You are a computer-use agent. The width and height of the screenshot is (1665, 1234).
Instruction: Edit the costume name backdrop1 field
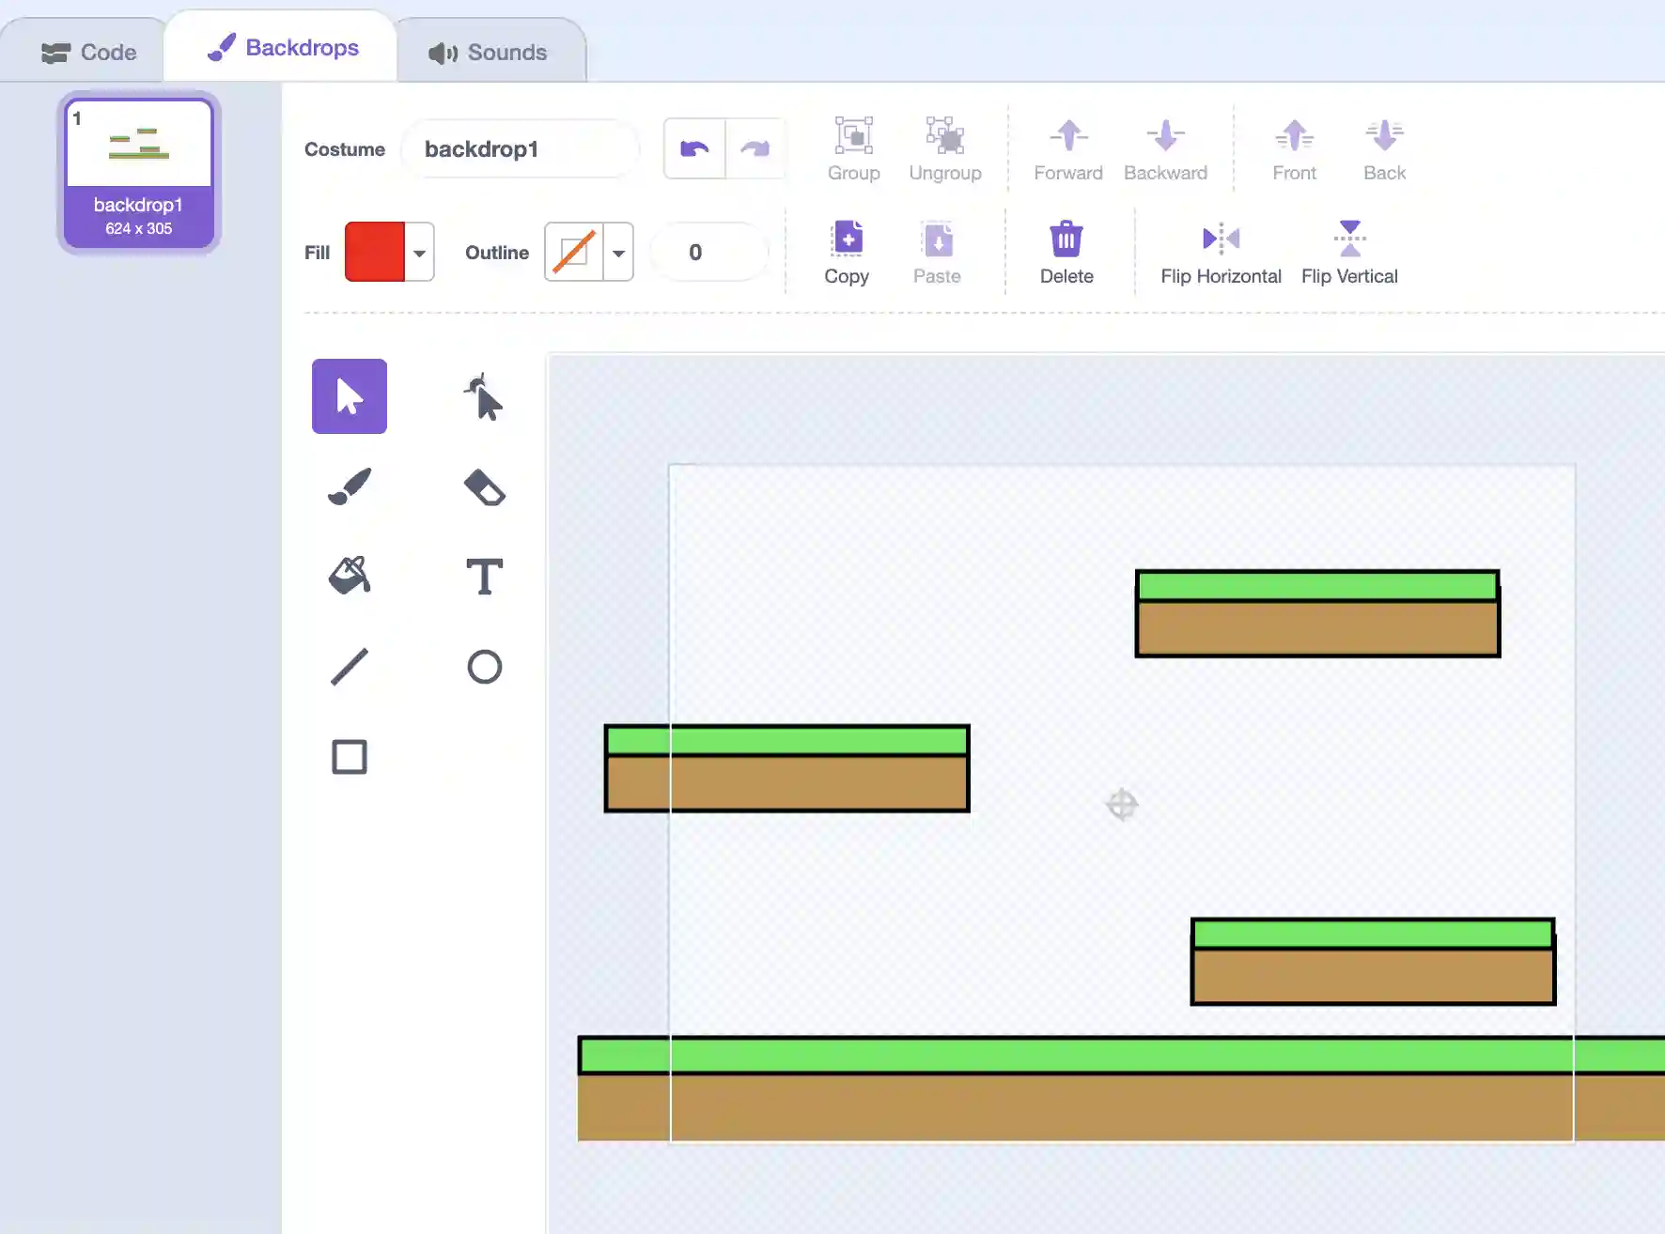click(521, 148)
